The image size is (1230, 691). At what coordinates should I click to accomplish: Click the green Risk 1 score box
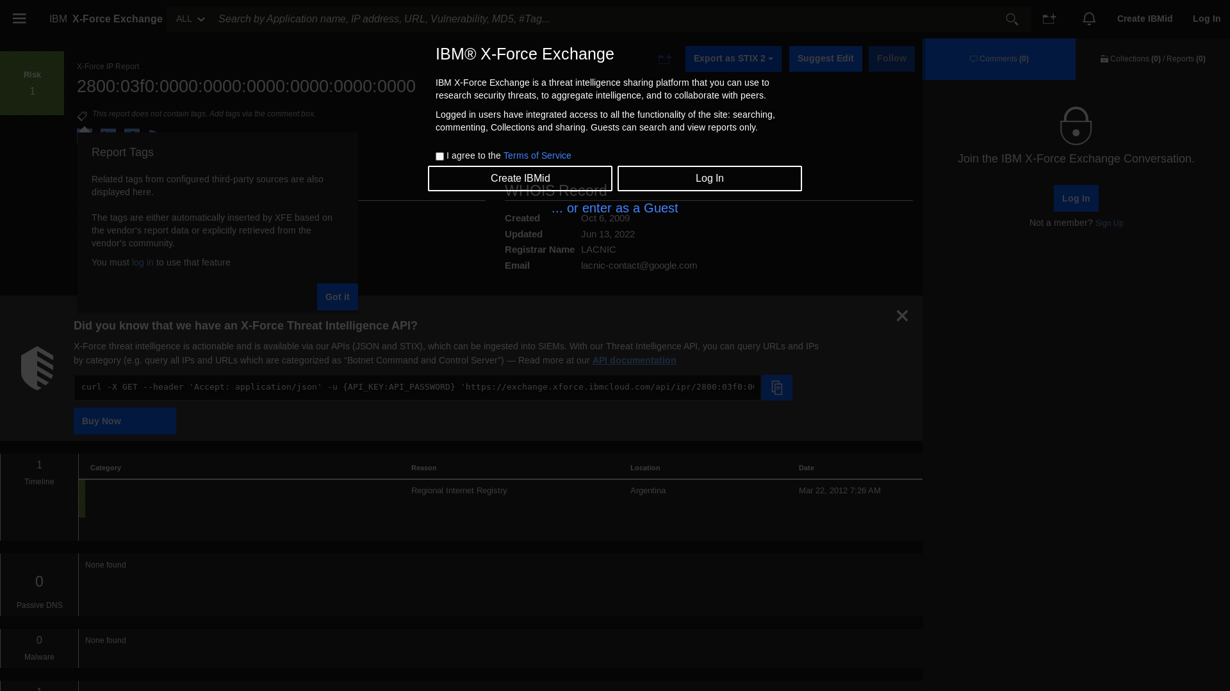[32, 83]
